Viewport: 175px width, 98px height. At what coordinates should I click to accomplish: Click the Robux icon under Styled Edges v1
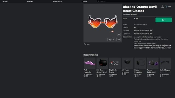click(161, 76)
